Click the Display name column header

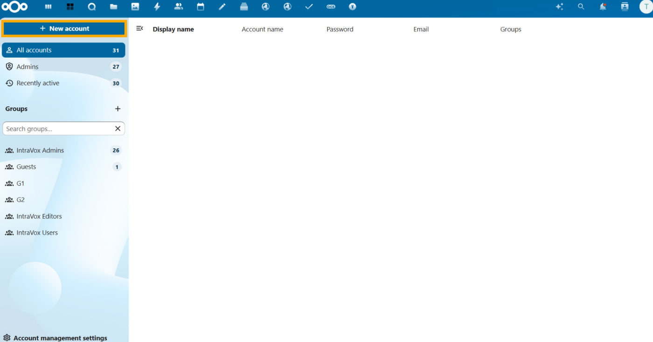pos(173,29)
